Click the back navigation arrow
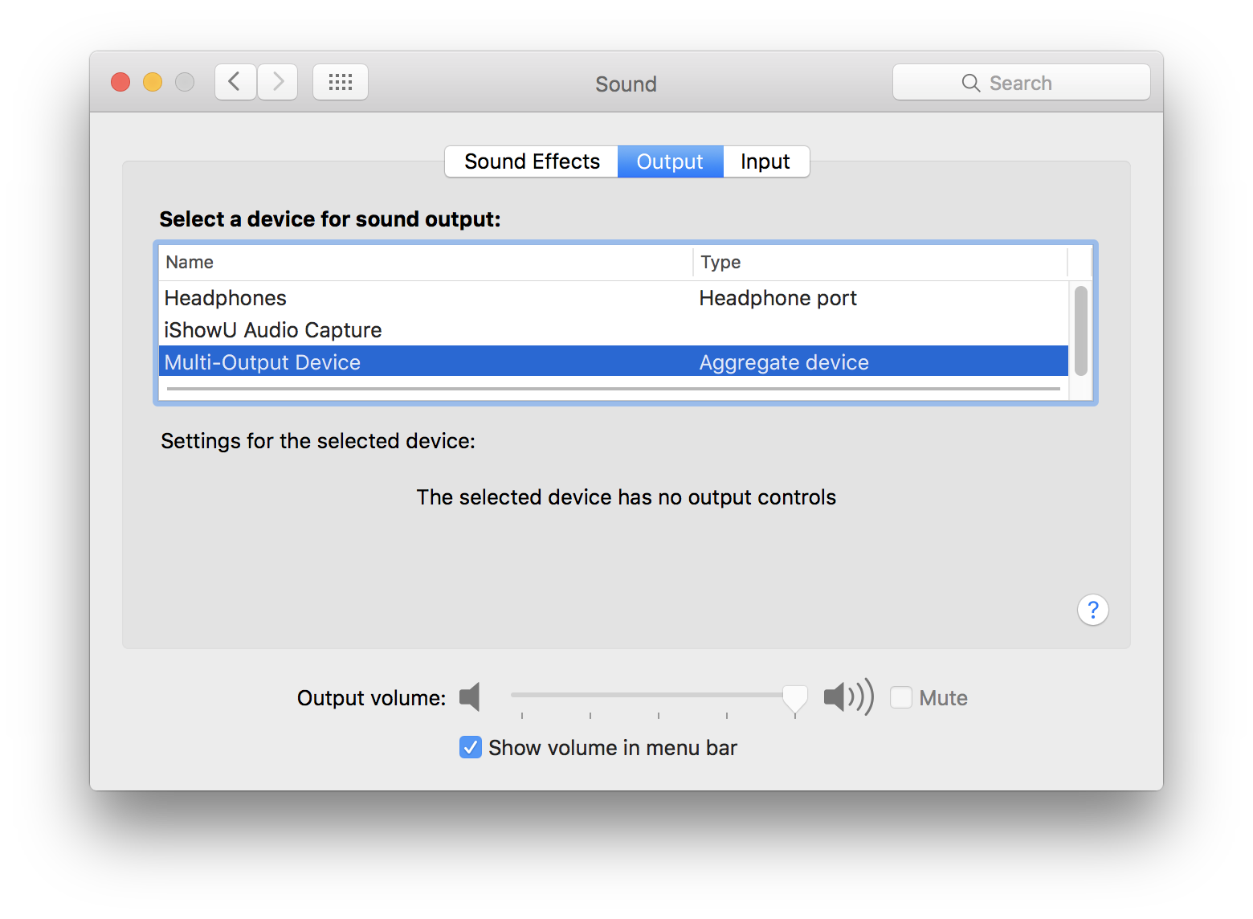This screenshot has width=1253, height=919. tap(235, 82)
